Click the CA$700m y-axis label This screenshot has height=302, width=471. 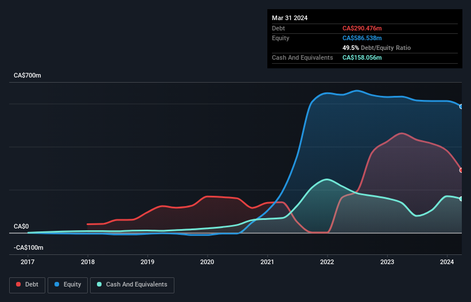coord(28,75)
